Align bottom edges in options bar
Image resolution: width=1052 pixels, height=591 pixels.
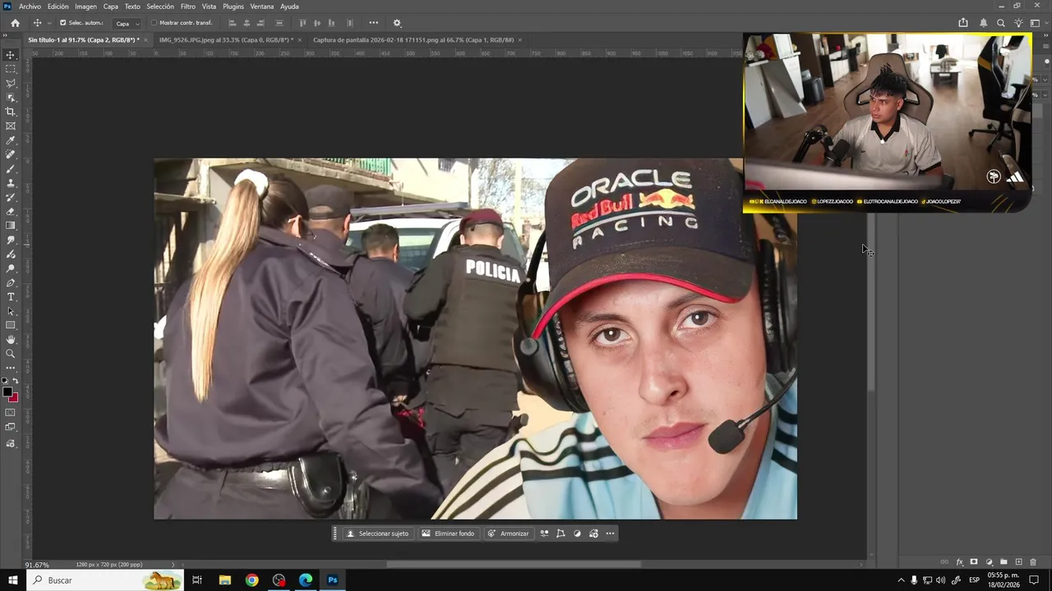point(332,23)
